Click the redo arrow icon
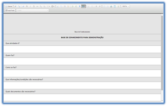This screenshot has height=106, width=167. pyautogui.click(x=76, y=6)
